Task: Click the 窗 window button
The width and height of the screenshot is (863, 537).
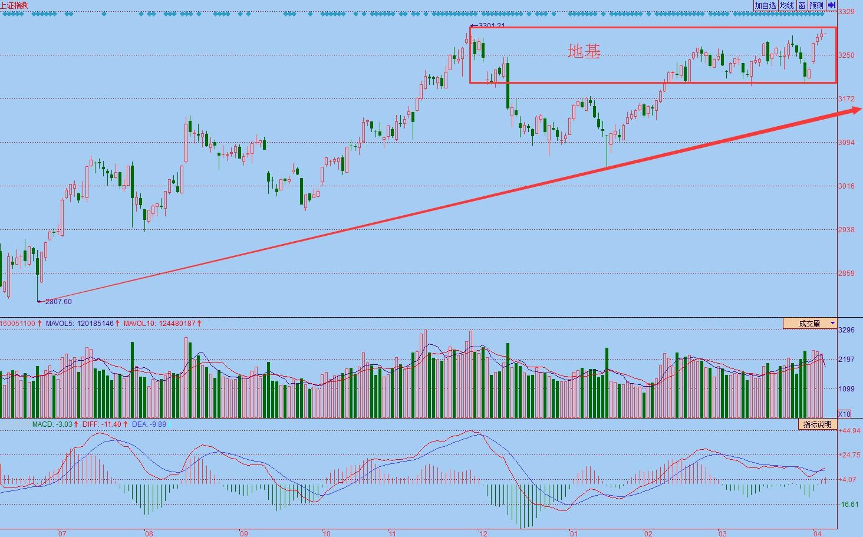Action: 802,5
